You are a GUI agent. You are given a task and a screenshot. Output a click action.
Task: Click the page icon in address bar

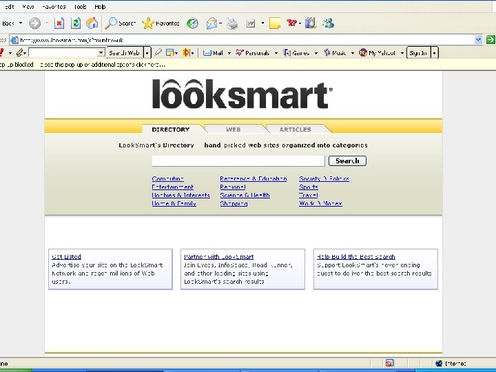point(14,40)
